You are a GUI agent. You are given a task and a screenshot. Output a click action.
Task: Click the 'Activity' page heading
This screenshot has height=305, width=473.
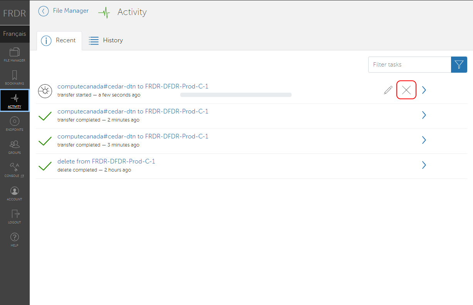pyautogui.click(x=132, y=12)
